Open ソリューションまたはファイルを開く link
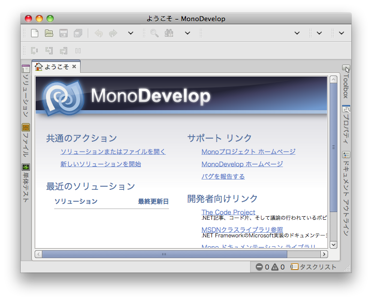 pyautogui.click(x=113, y=152)
